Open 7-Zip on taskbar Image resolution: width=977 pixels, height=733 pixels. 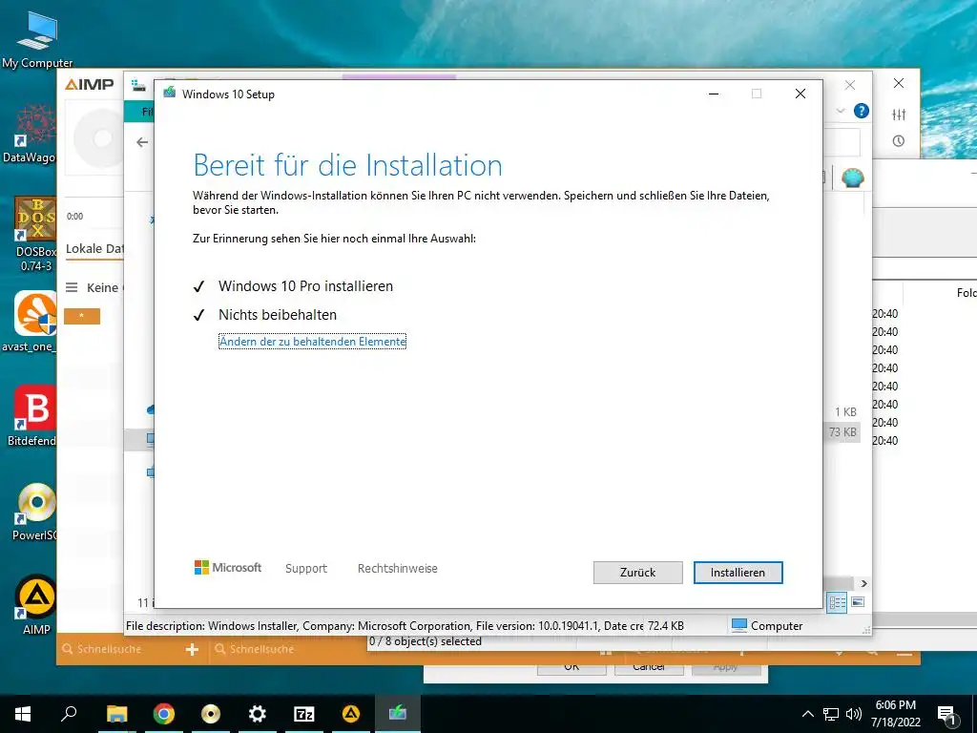pos(304,714)
